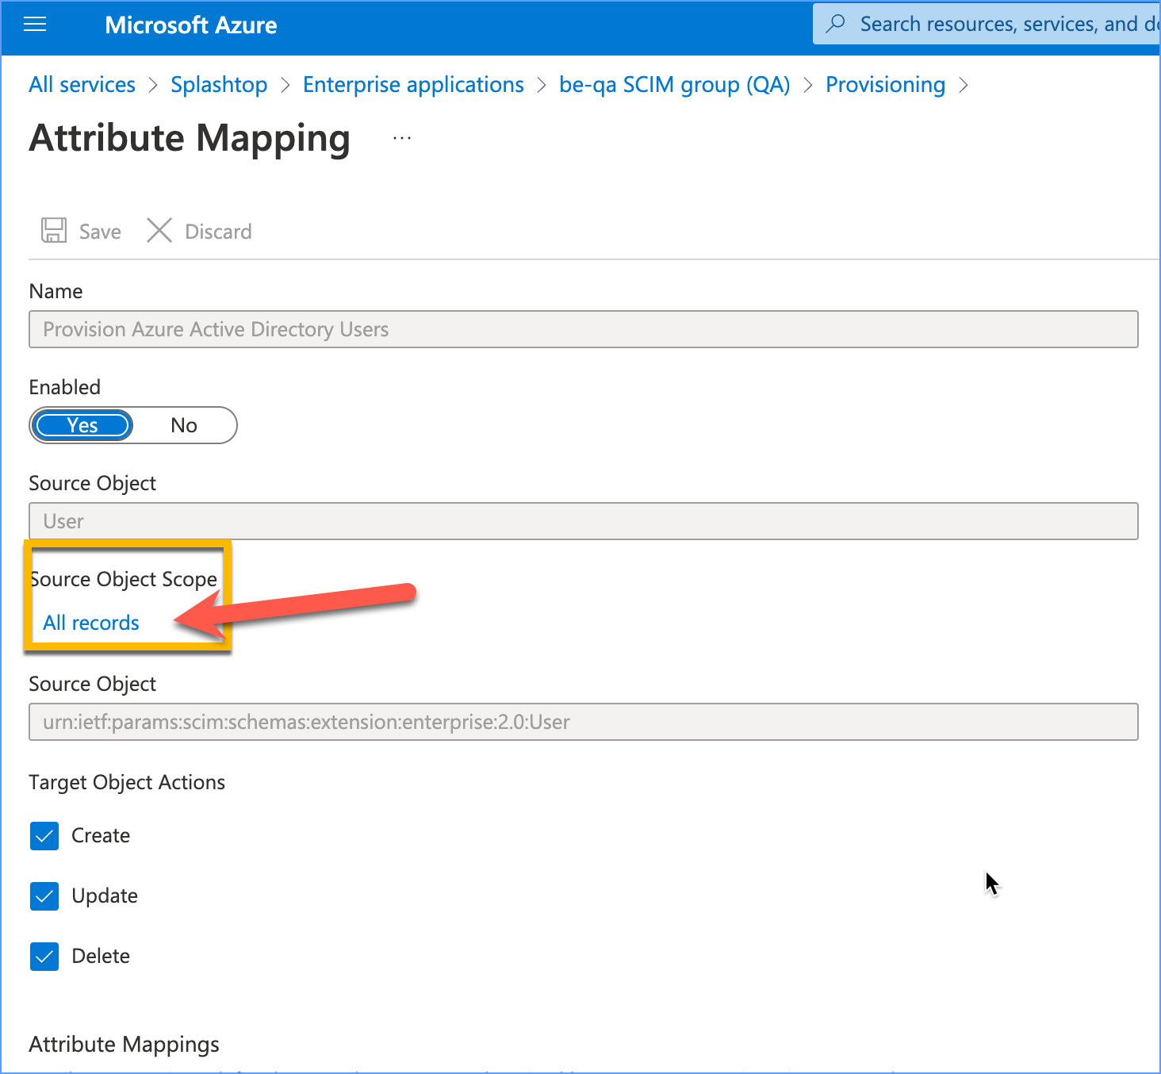Click the Target Object Actions label
The width and height of the screenshot is (1161, 1074).
click(x=127, y=783)
